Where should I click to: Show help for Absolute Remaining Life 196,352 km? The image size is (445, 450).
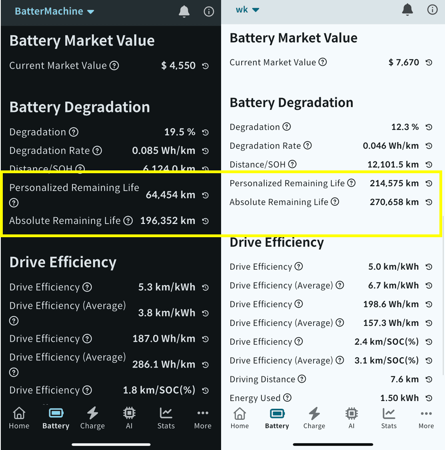click(128, 221)
